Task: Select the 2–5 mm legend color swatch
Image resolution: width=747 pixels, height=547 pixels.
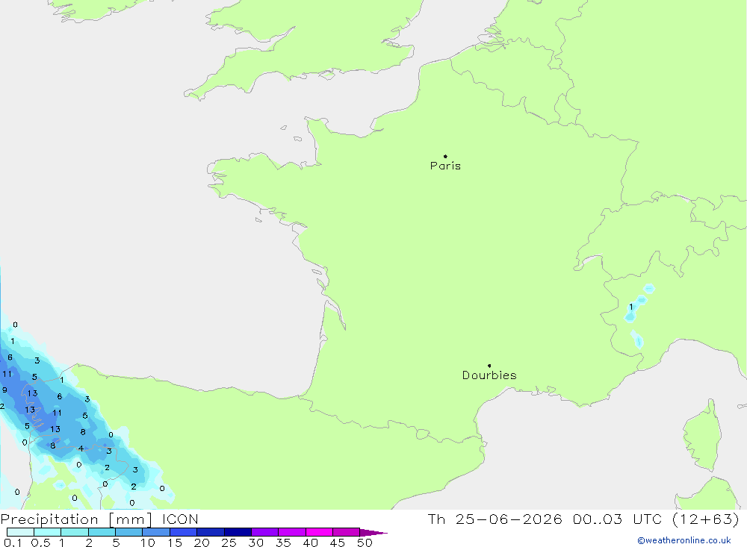Action: pyautogui.click(x=102, y=532)
